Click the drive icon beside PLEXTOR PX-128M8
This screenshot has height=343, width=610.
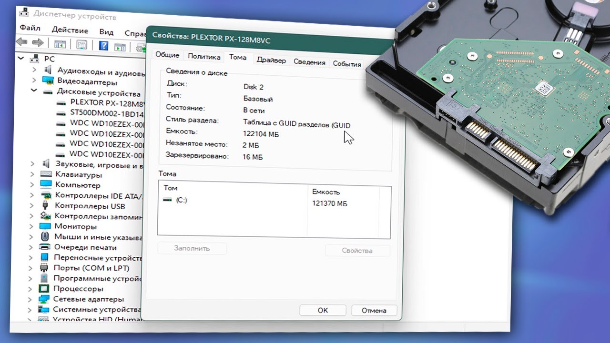tap(61, 103)
